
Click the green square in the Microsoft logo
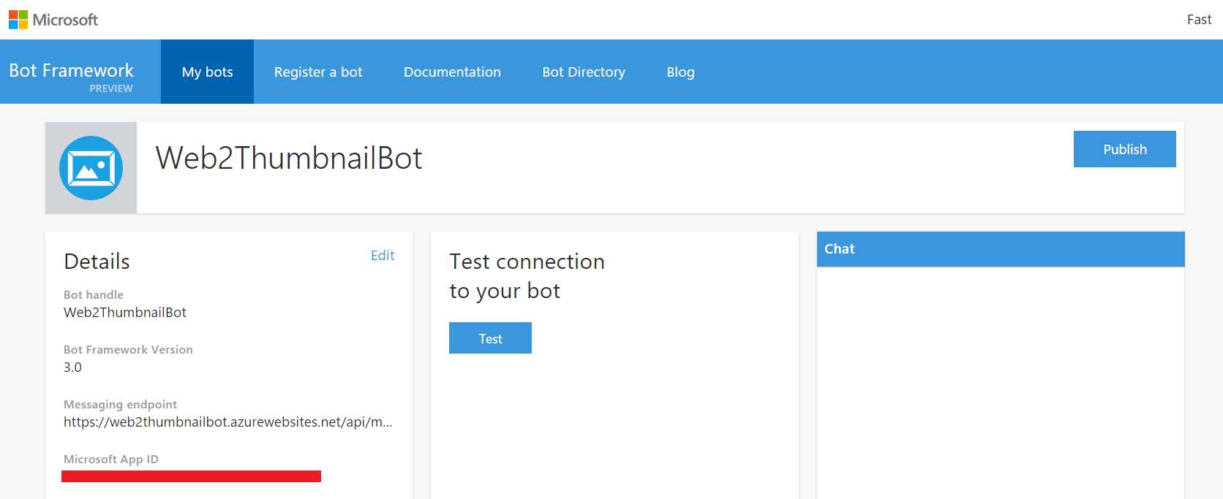coord(23,15)
